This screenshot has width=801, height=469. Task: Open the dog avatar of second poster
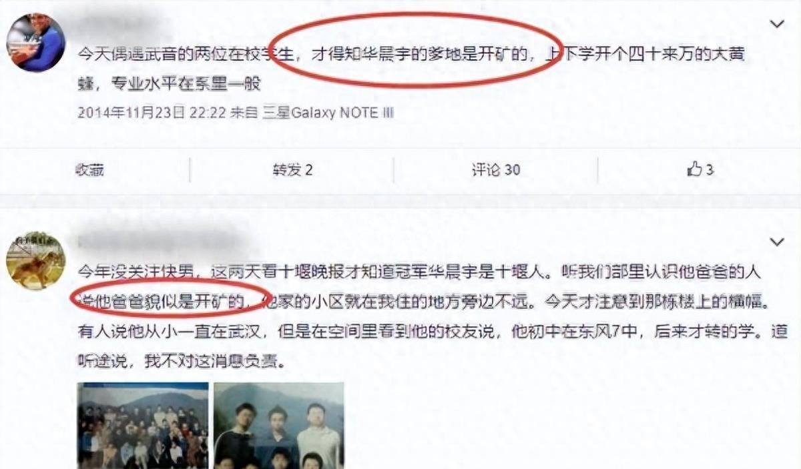pos(36,261)
